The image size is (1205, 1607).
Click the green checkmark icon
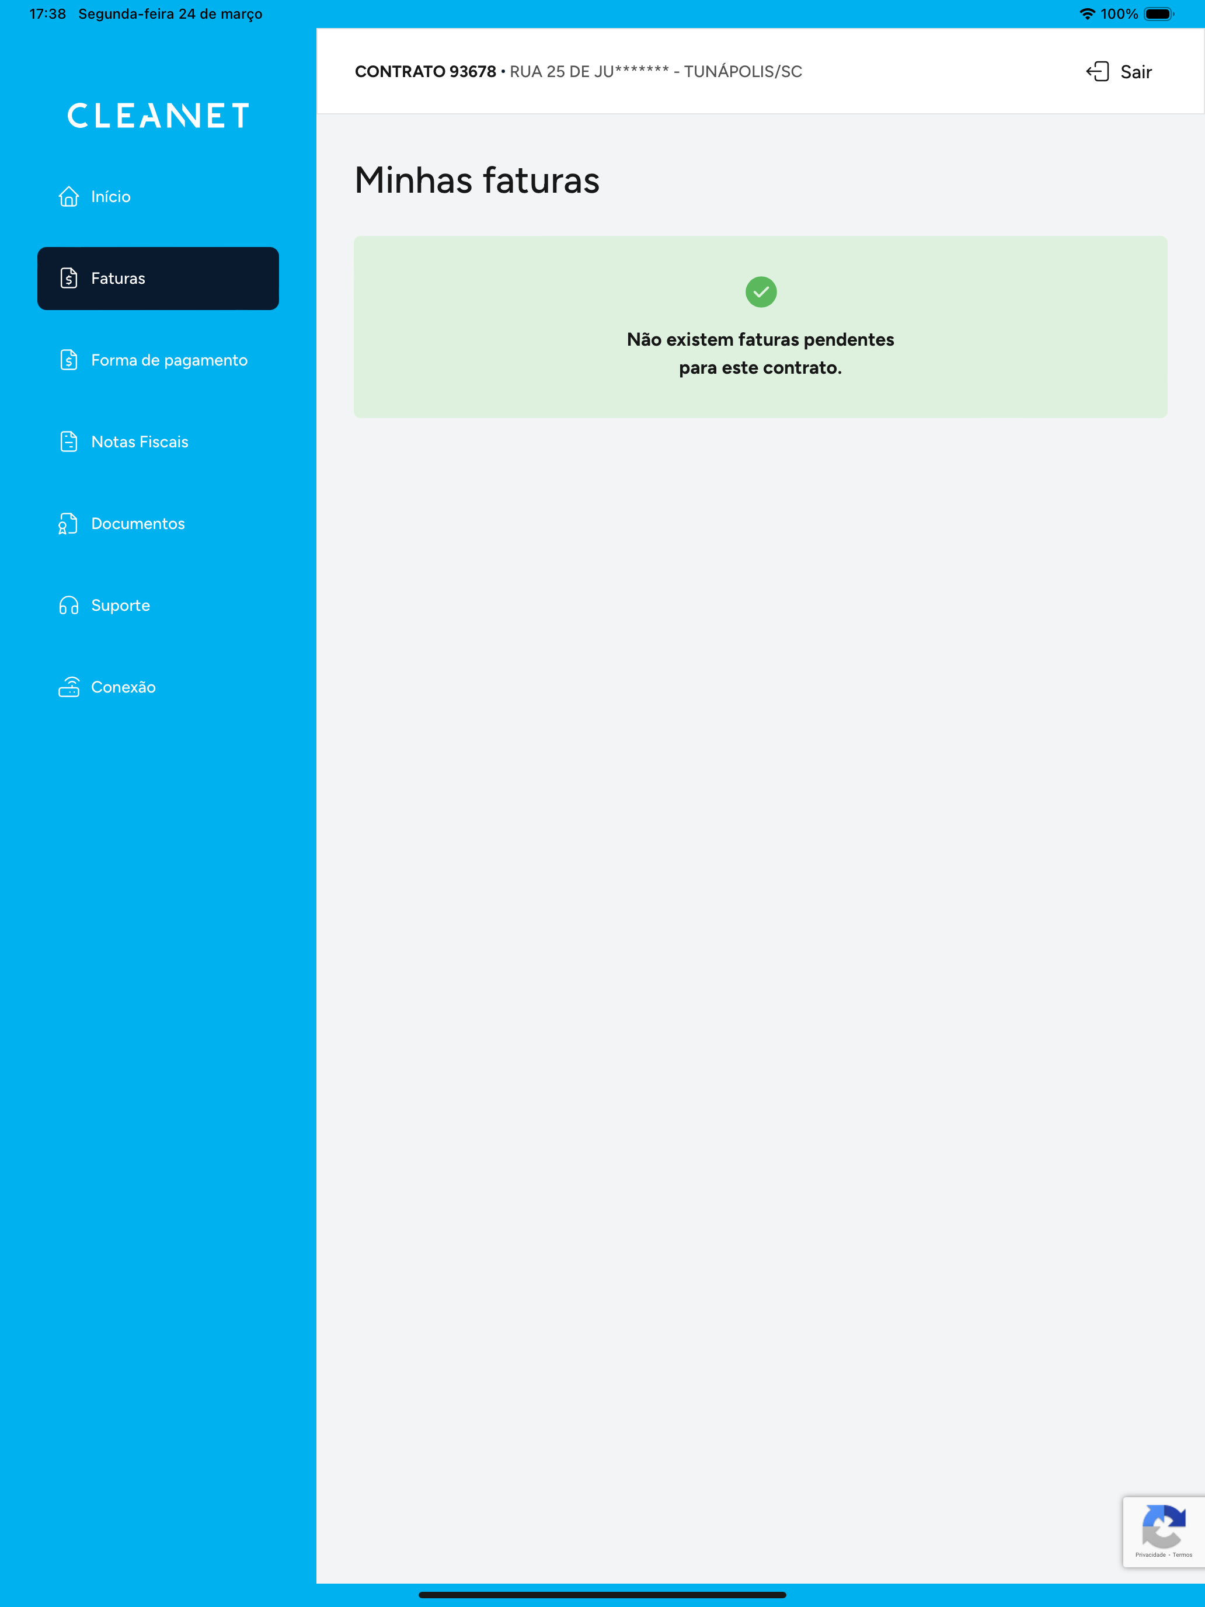pyautogui.click(x=761, y=292)
